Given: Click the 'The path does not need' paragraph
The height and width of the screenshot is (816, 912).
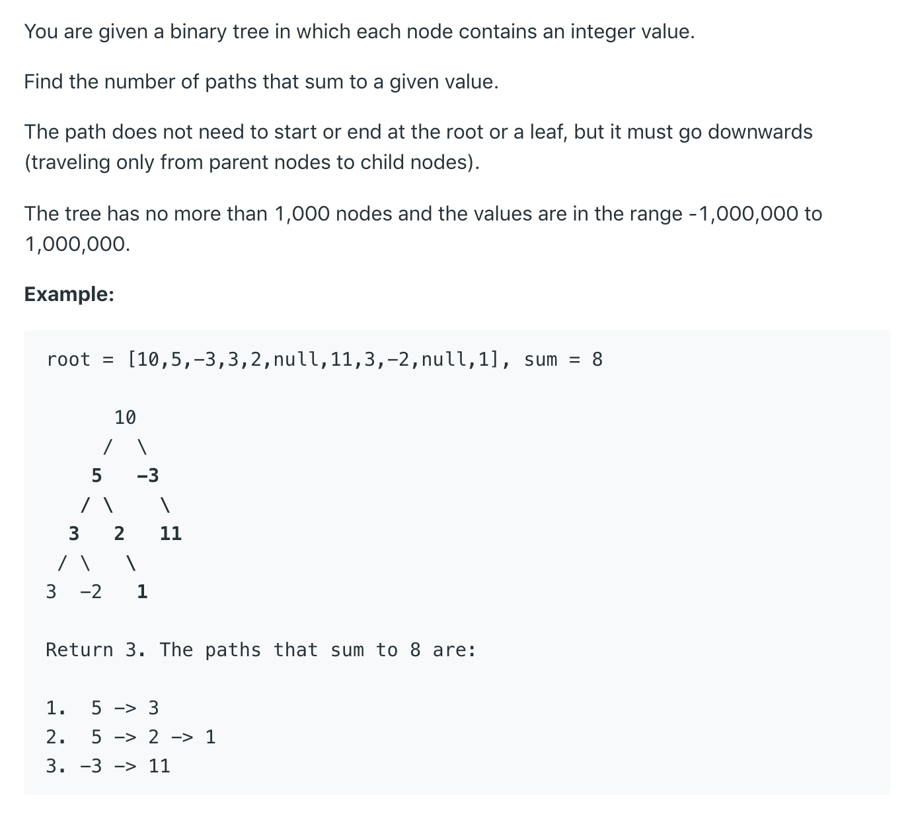Looking at the screenshot, I should pyautogui.click(x=418, y=147).
